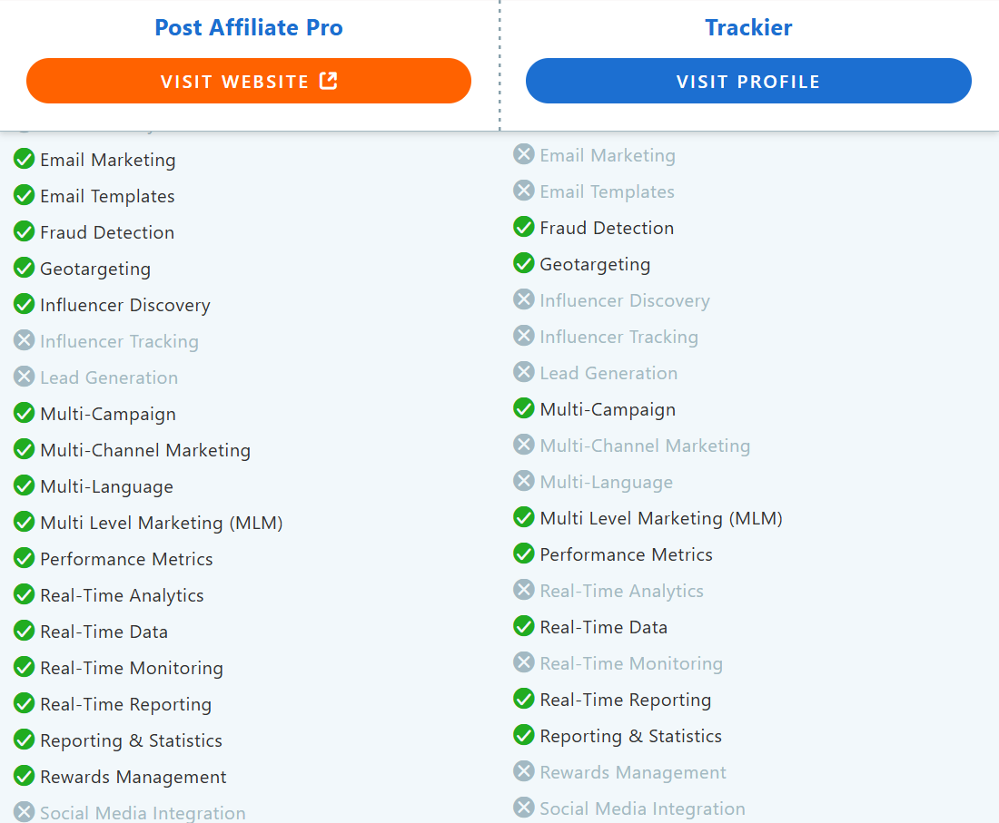Click the green checkmark beside Email Marketing
This screenshot has height=823, width=999.
(x=25, y=159)
